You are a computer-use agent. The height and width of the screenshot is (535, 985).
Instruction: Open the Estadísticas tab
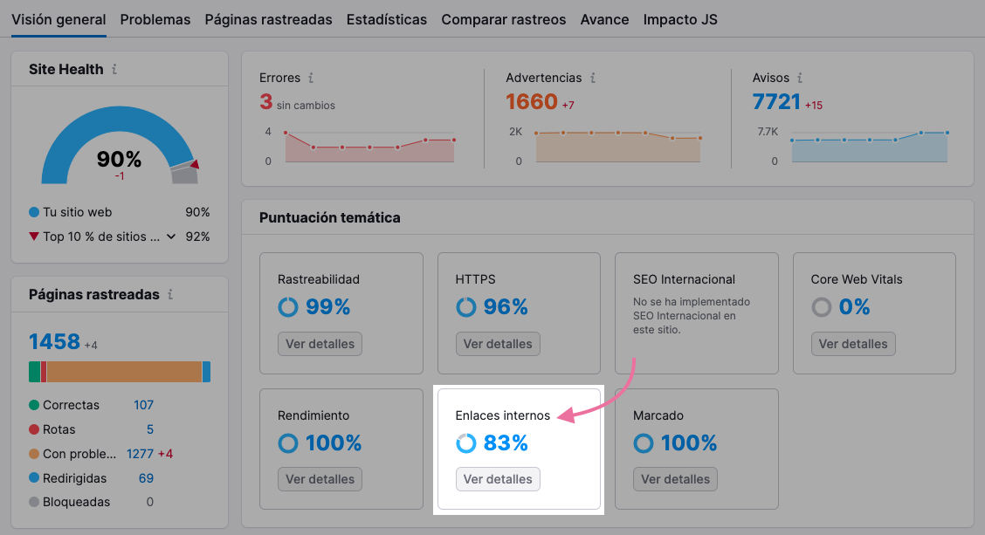click(386, 19)
